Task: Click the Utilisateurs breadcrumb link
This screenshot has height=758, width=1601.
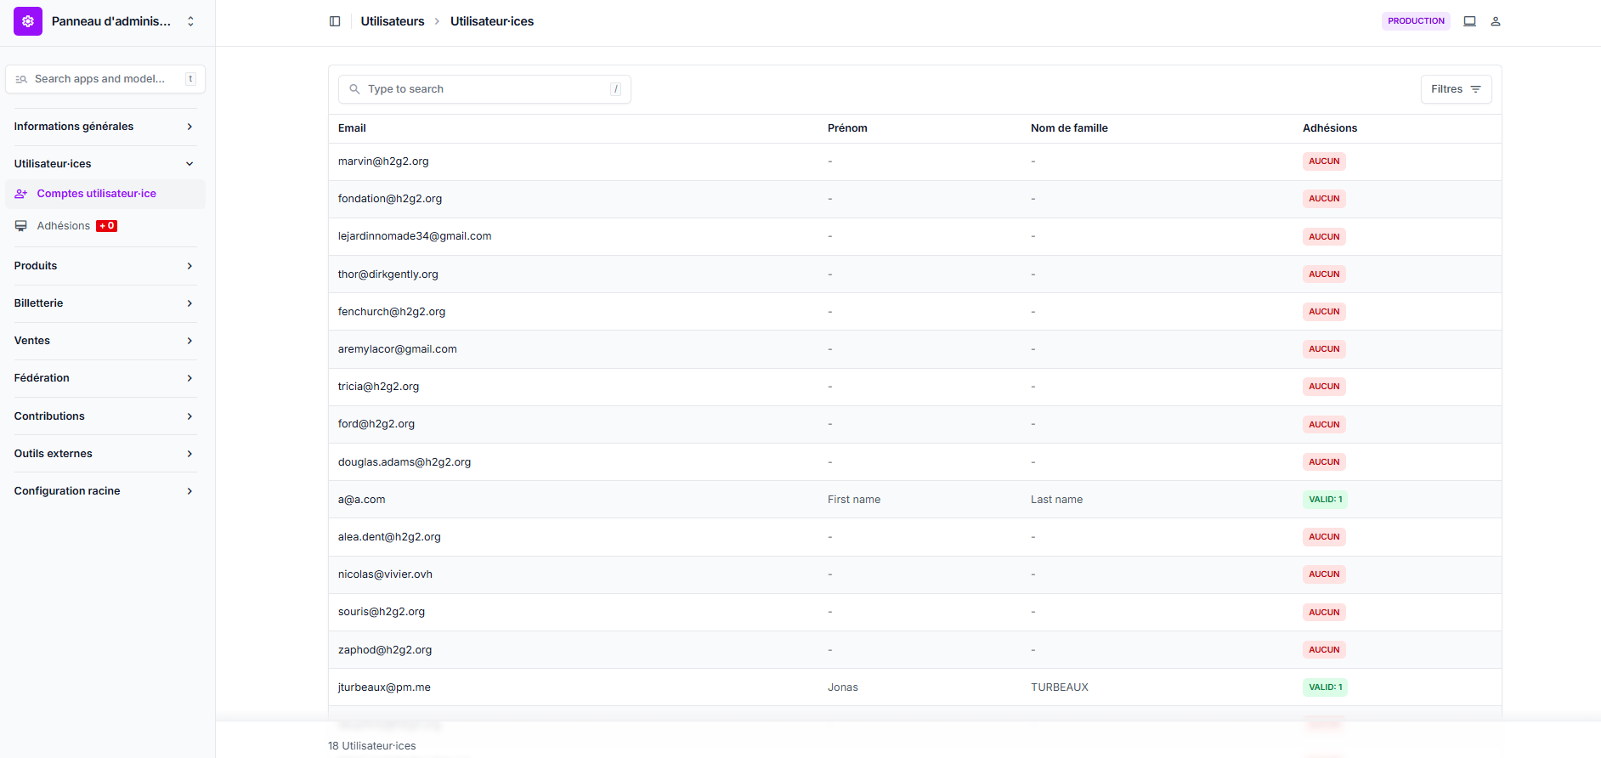Action: (x=392, y=21)
